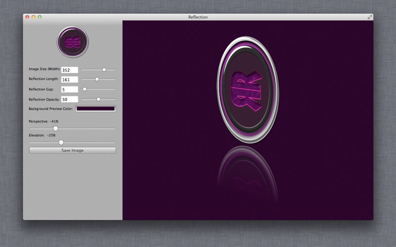The height and width of the screenshot is (247, 396).
Task: Click the Reflection window title text
Action: tap(198, 17)
